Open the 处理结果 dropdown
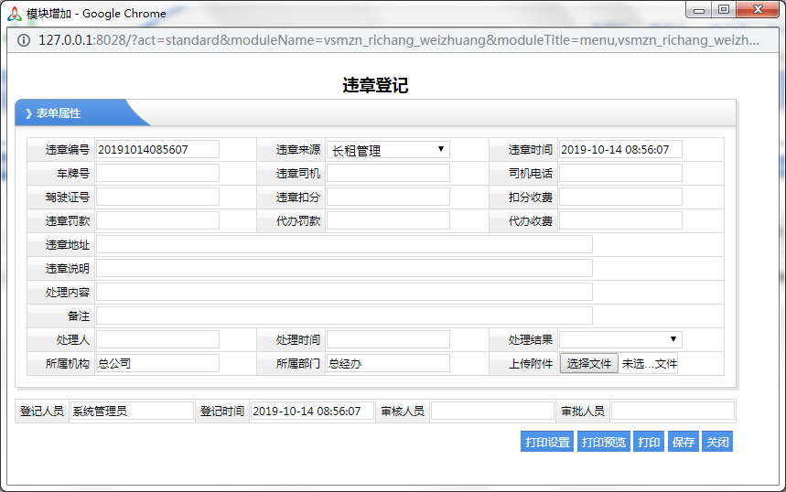The width and height of the screenshot is (786, 492). pos(619,340)
